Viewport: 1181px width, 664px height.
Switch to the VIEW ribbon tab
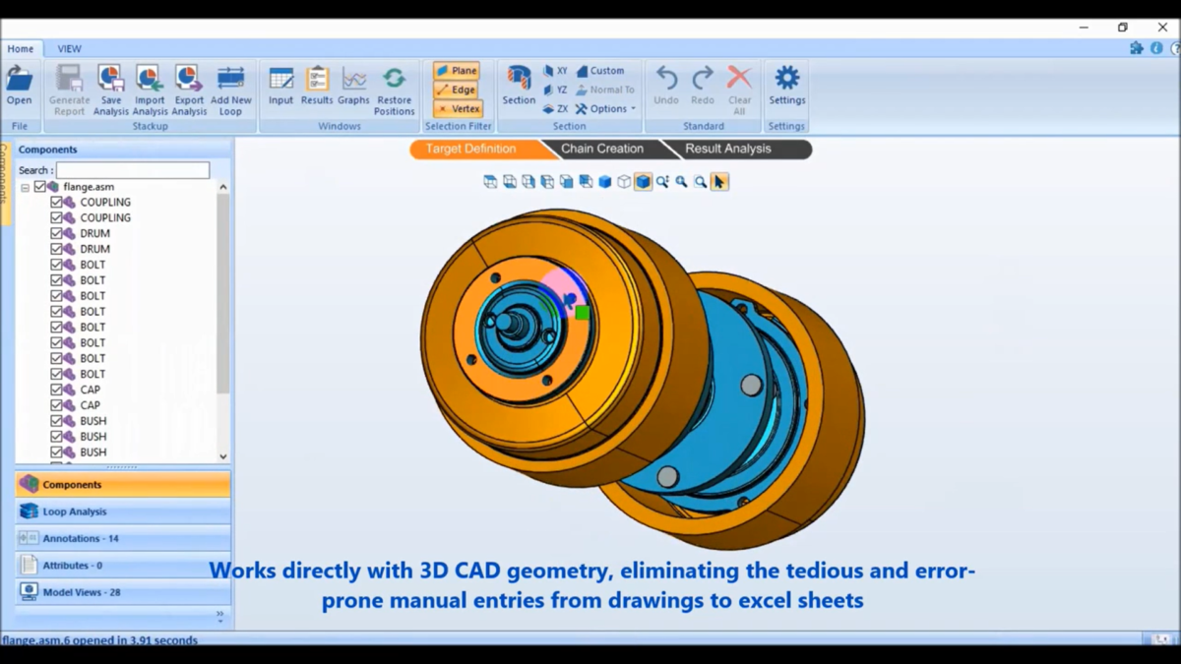[69, 48]
